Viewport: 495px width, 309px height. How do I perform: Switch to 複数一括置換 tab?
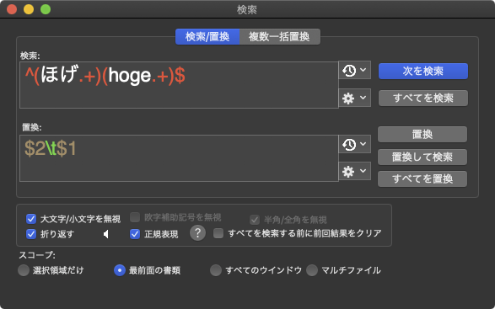point(280,36)
